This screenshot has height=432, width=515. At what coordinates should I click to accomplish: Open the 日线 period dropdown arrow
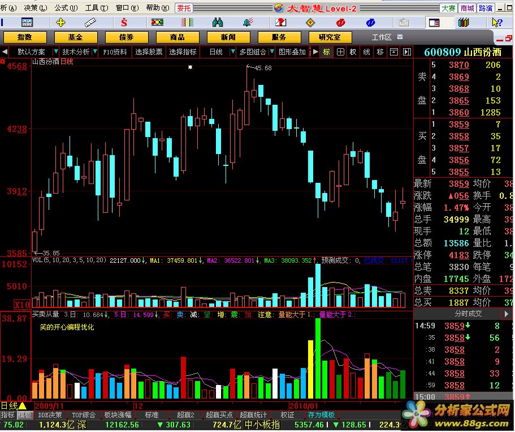click(x=233, y=52)
